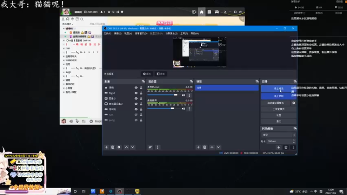Viewport: 347px width, 195px height.
Task: Click the 停止录制 stop recording button
Action: click(278, 96)
